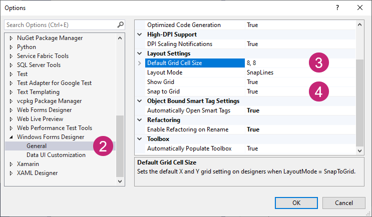
Task: Expand the Default Grid Cell Size property
Action: pos(140,63)
